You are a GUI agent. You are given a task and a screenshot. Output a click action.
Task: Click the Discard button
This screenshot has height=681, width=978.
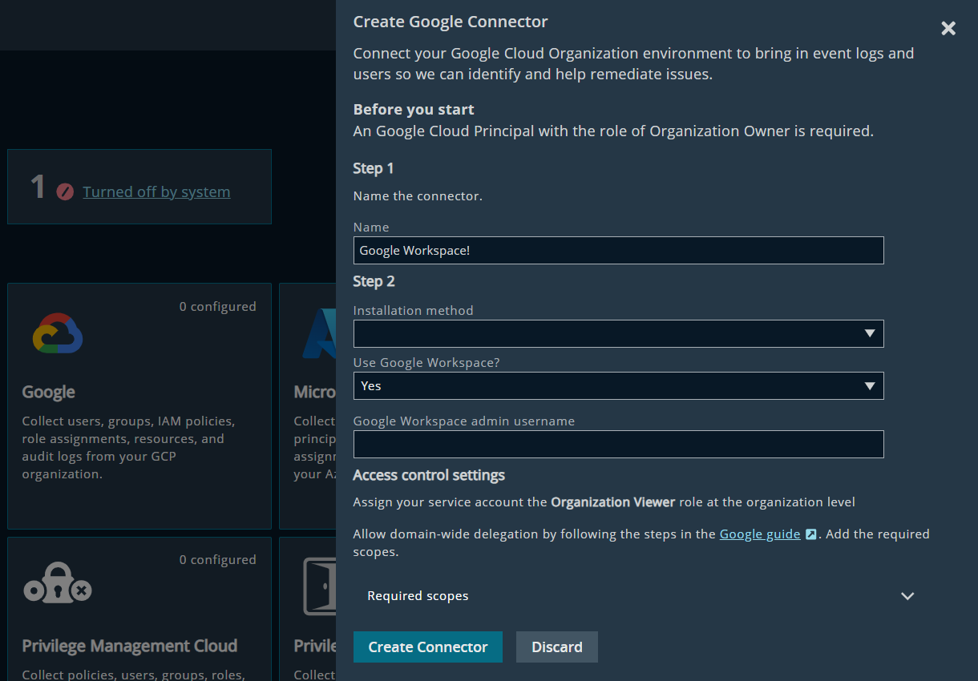click(x=557, y=647)
